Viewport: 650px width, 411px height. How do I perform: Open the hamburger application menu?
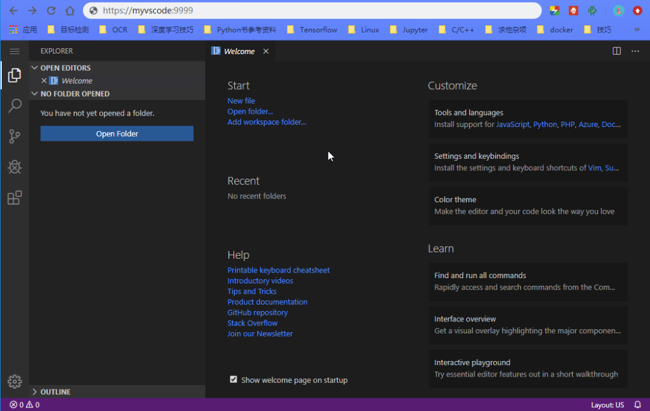click(14, 51)
